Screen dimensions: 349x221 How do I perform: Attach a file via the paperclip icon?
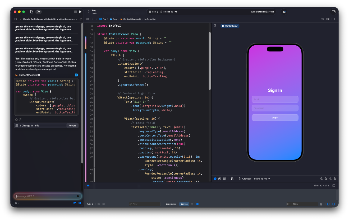tap(15, 203)
